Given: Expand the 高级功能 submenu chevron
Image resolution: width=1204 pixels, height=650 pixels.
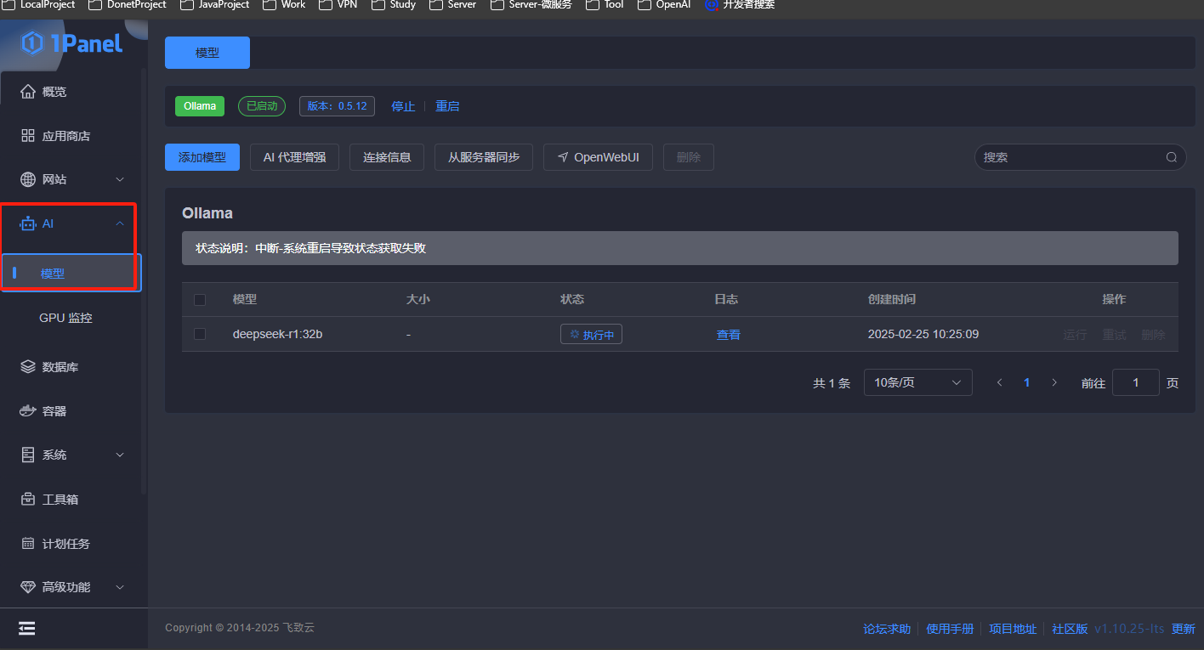Looking at the screenshot, I should click(120, 587).
